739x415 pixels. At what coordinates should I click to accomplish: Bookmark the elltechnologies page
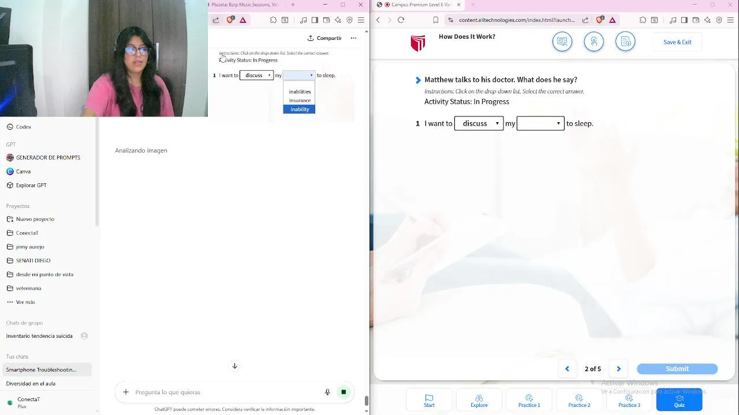[x=435, y=20]
